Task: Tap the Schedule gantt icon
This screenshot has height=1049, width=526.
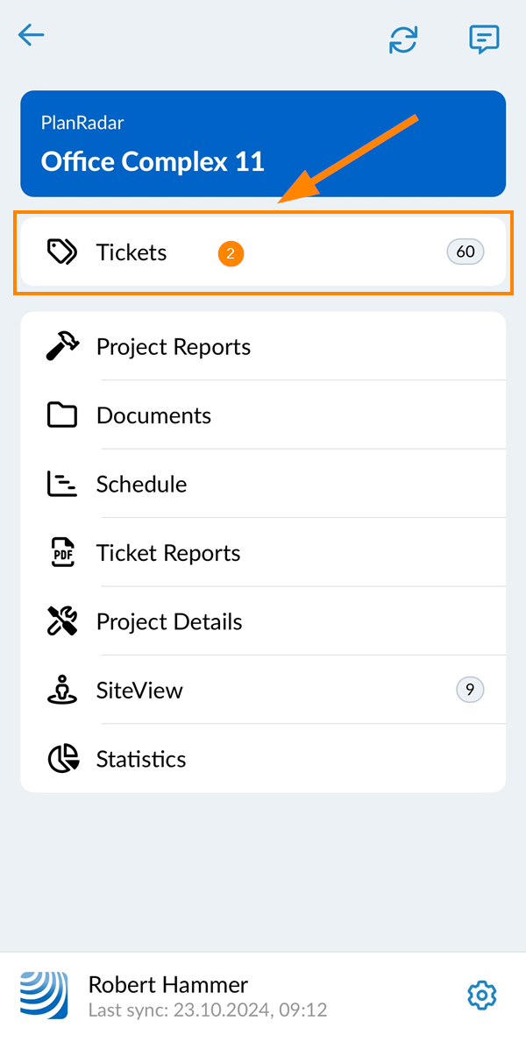Action: pyautogui.click(x=61, y=485)
